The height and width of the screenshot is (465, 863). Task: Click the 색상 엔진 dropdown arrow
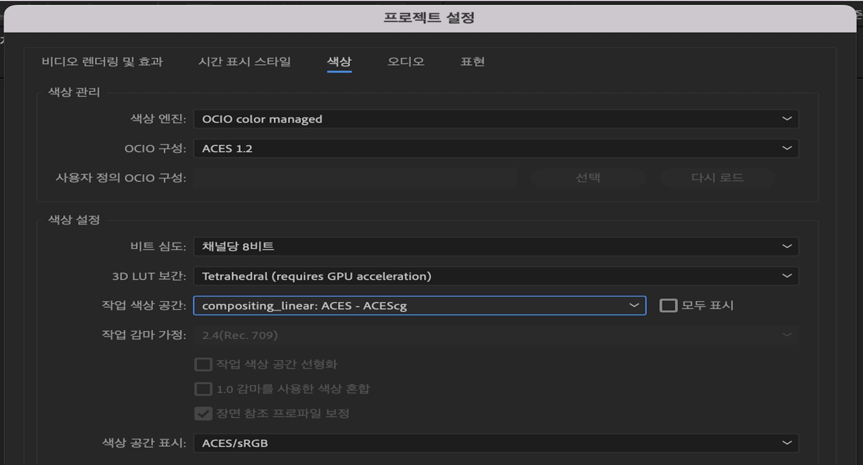[786, 118]
